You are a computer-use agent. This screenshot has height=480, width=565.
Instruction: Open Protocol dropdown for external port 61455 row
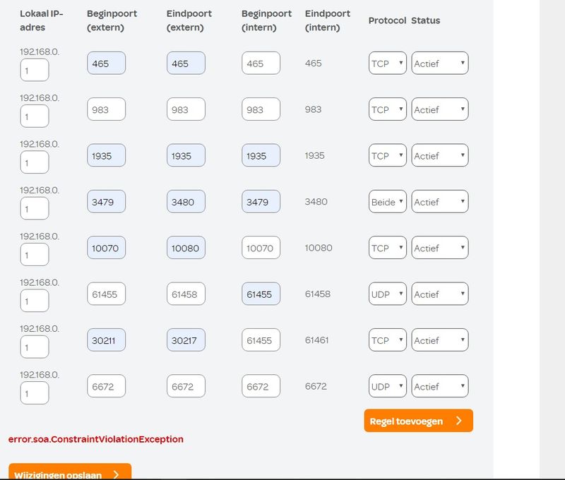pos(387,294)
